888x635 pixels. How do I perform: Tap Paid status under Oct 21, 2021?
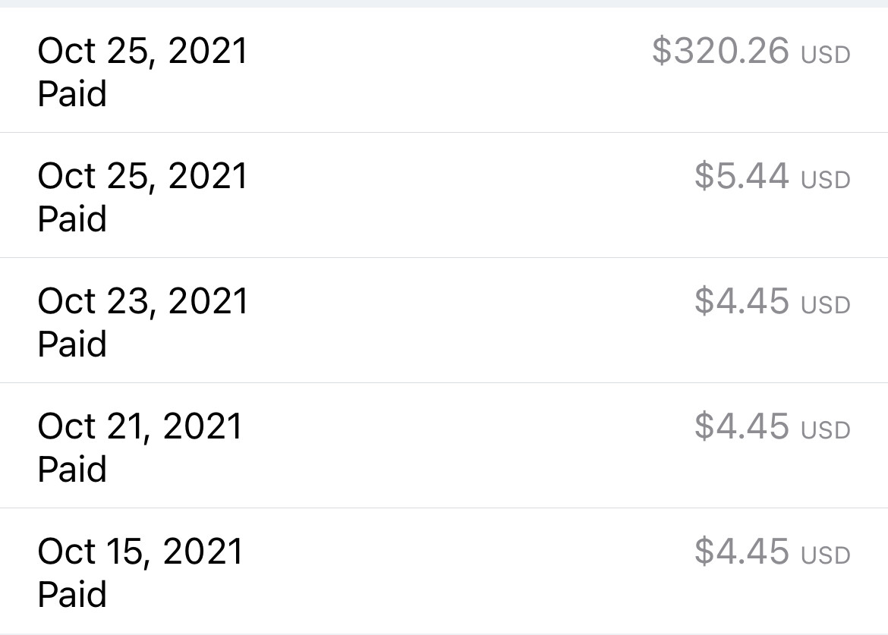[x=72, y=469]
